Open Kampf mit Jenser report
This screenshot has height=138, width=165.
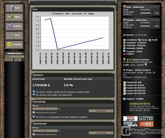tap(135, 85)
